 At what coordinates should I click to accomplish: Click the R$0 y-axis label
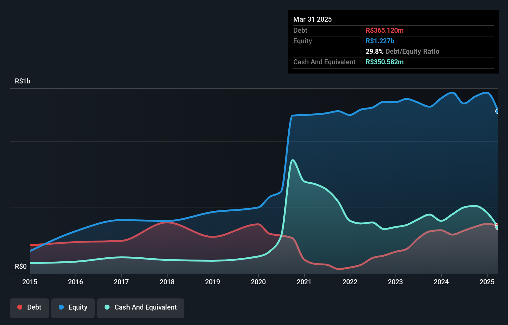click(21, 267)
